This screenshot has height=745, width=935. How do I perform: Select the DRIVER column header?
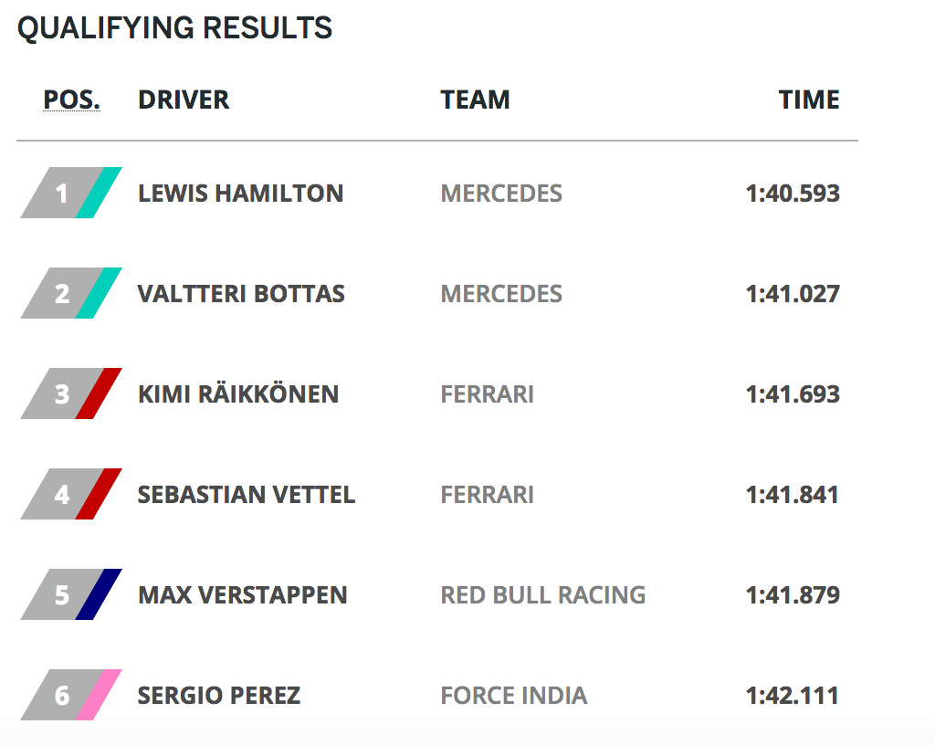(184, 99)
